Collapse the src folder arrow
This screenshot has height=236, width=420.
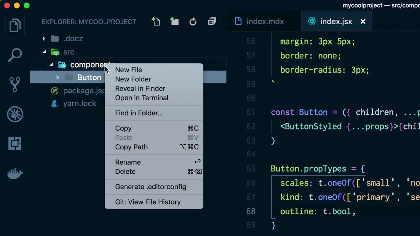[x=44, y=52]
